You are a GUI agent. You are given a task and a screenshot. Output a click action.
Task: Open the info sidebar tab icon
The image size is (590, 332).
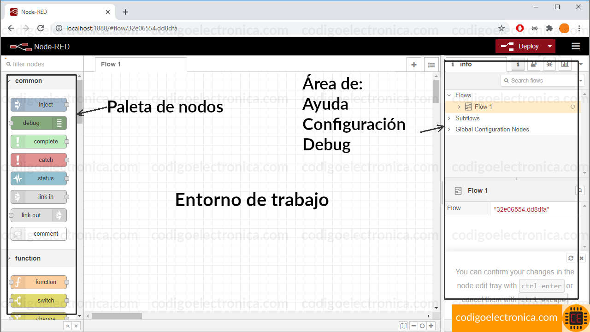(x=518, y=65)
